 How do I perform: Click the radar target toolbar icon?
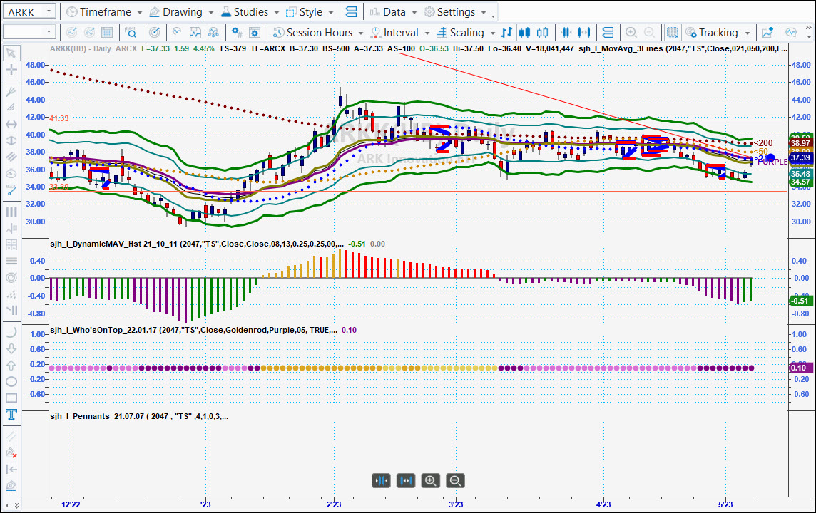(x=154, y=32)
